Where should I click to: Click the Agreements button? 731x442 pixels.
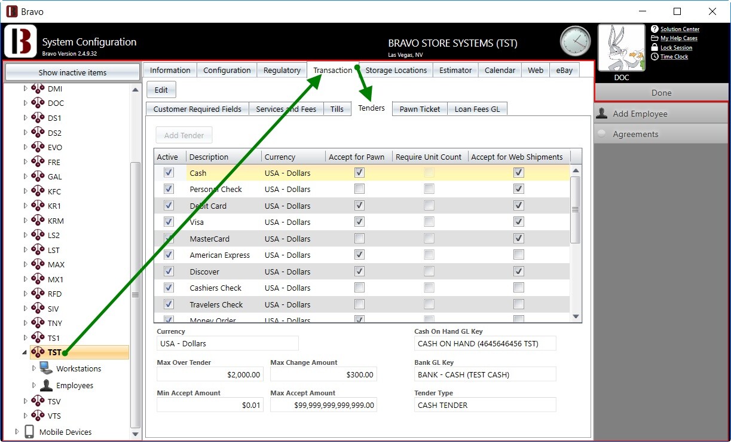[x=661, y=134]
